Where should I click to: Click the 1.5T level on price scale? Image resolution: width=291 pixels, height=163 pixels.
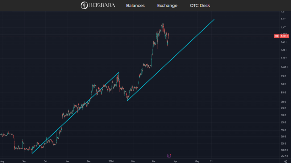(x=283, y=19)
